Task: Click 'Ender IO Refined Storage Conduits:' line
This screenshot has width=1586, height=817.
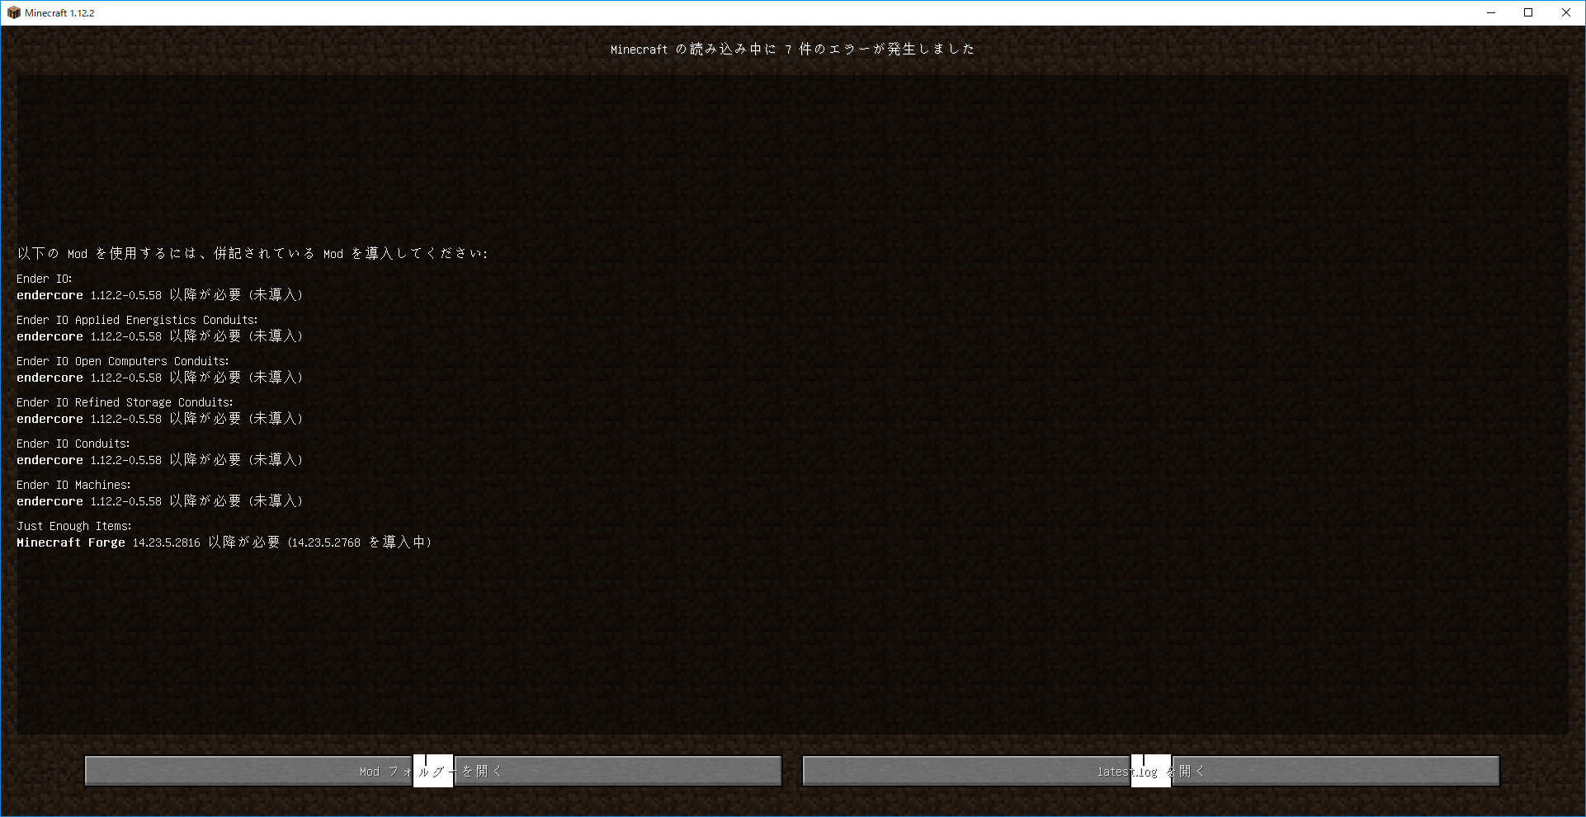Action: click(x=125, y=402)
